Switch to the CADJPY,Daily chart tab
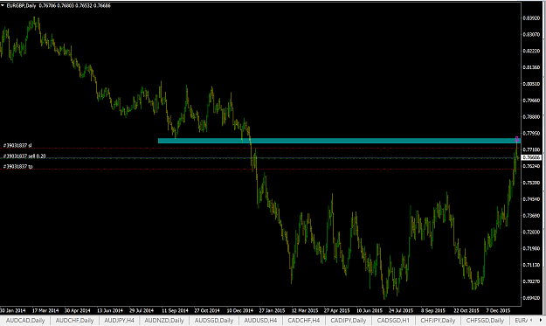 [x=349, y=321]
